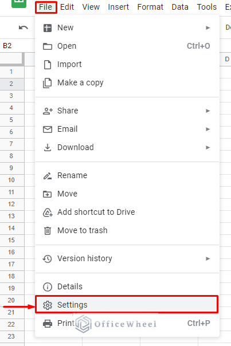Click the Details info icon

pos(48,287)
